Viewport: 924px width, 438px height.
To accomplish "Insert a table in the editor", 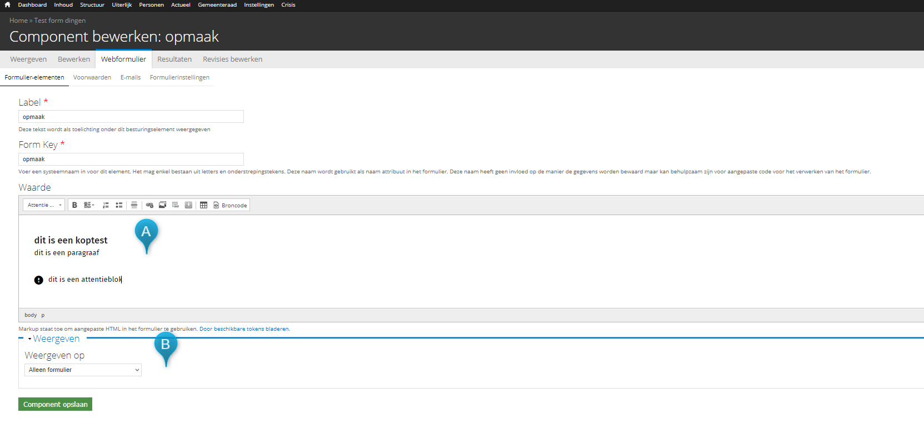I will tap(204, 205).
